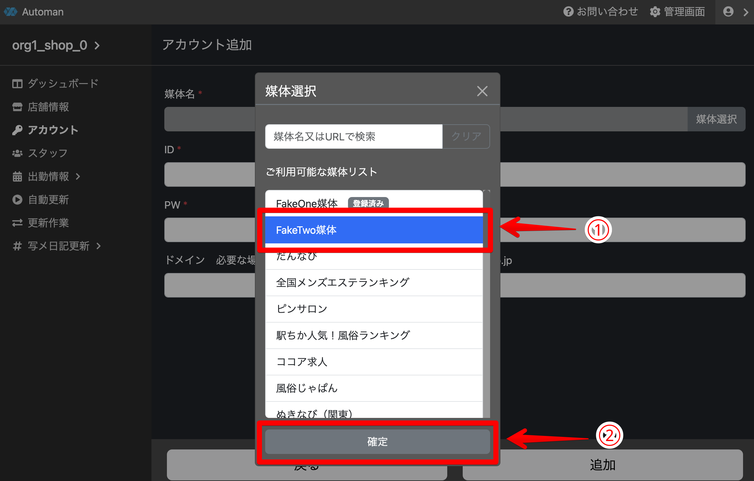Screen dimensions: 754x481
Task: Click the 管理画面 gear icon
Action: (655, 12)
